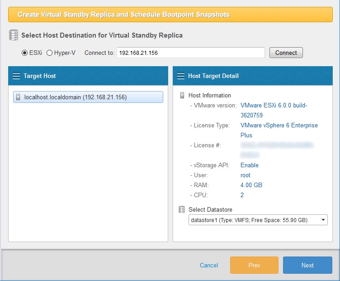This screenshot has height=281, width=340.
Task: Select the ESXi radio button
Action: coord(24,53)
